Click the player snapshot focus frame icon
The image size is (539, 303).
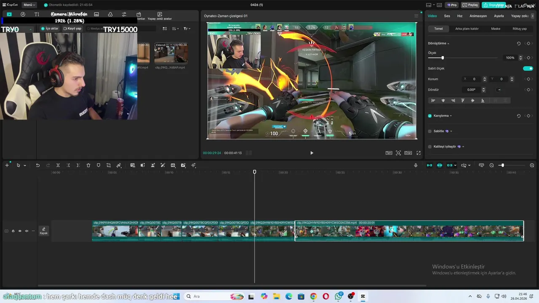tap(398, 153)
